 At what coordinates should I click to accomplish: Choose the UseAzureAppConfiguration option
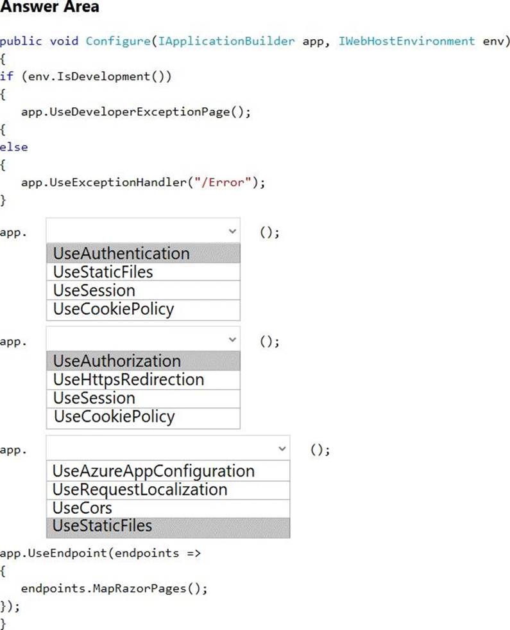(x=153, y=471)
